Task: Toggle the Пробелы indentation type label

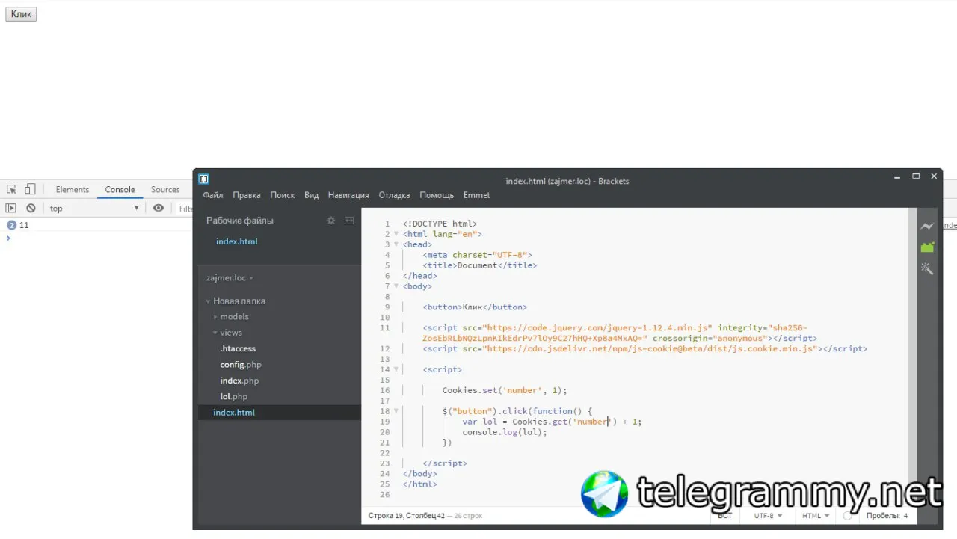Action: tap(883, 516)
